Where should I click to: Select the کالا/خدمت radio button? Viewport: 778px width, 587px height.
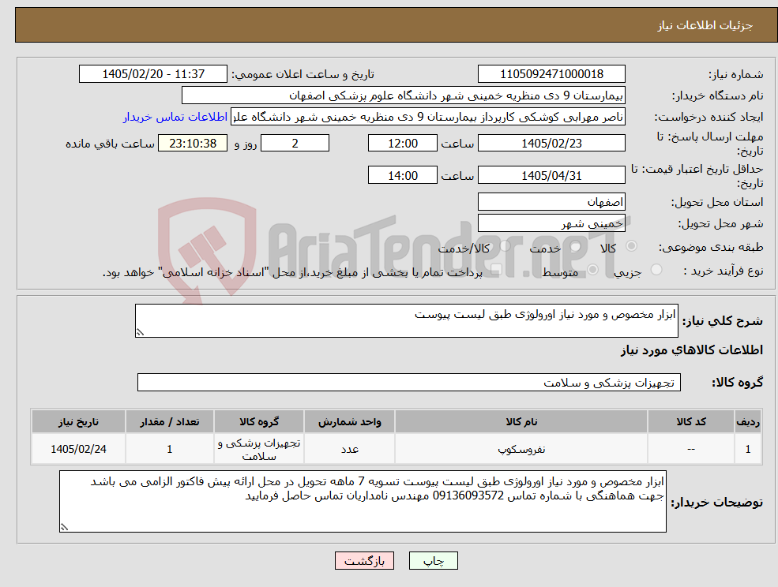(x=505, y=246)
